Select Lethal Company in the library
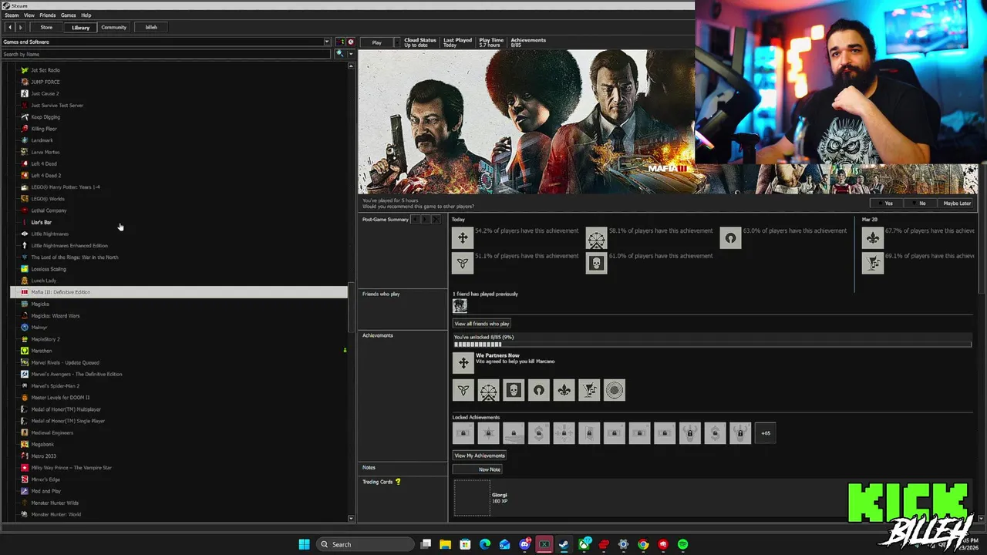Screen dimensions: 987x555 [x=49, y=210]
